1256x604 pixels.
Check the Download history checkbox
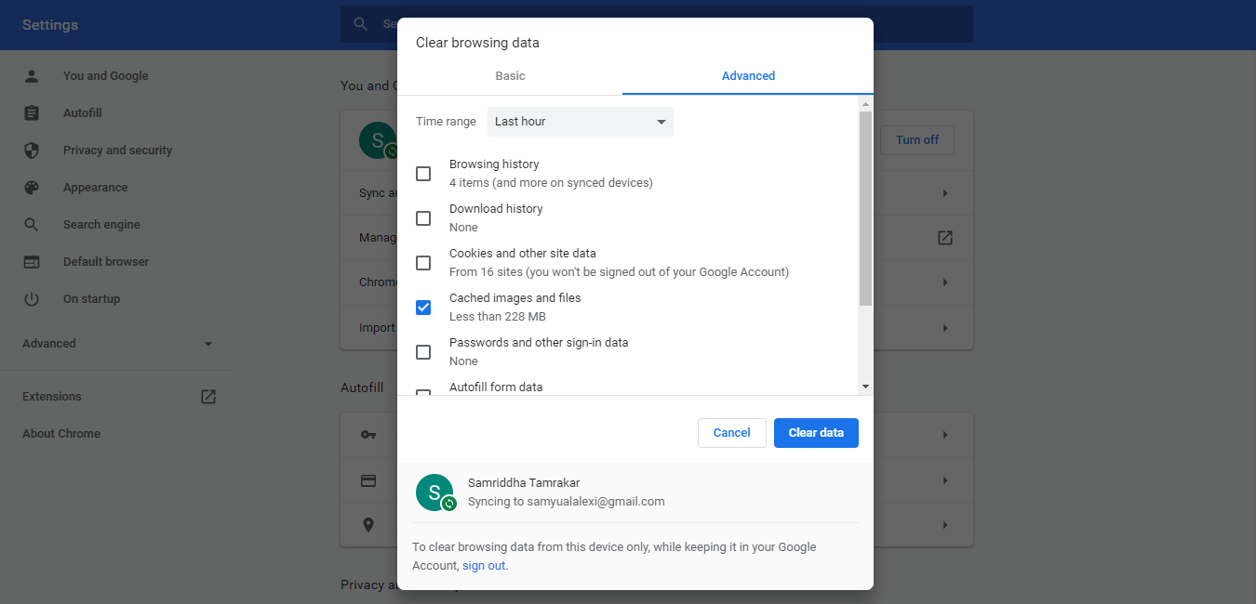pyautogui.click(x=423, y=218)
